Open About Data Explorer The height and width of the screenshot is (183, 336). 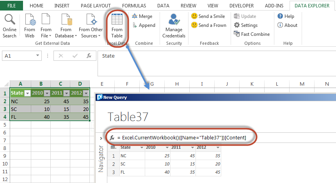(287, 25)
